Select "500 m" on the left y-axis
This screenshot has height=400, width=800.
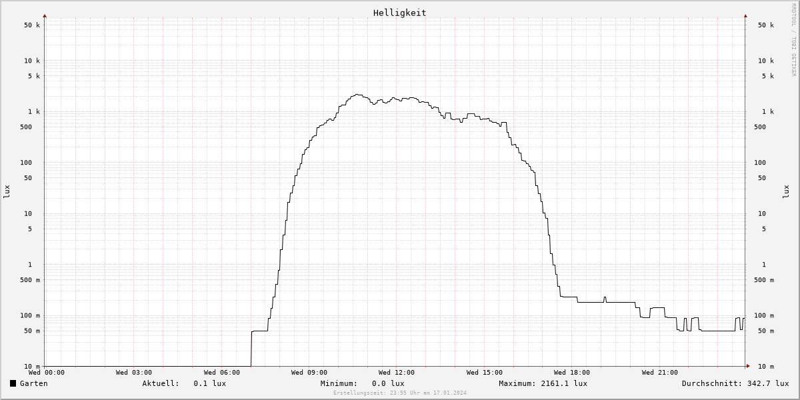click(30, 280)
